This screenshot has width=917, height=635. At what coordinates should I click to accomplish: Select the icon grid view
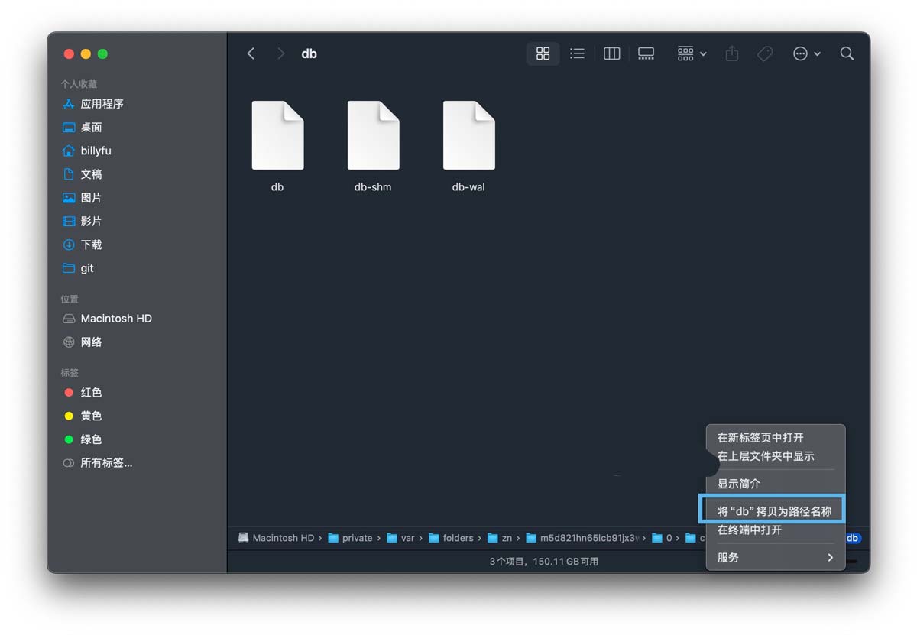click(543, 53)
